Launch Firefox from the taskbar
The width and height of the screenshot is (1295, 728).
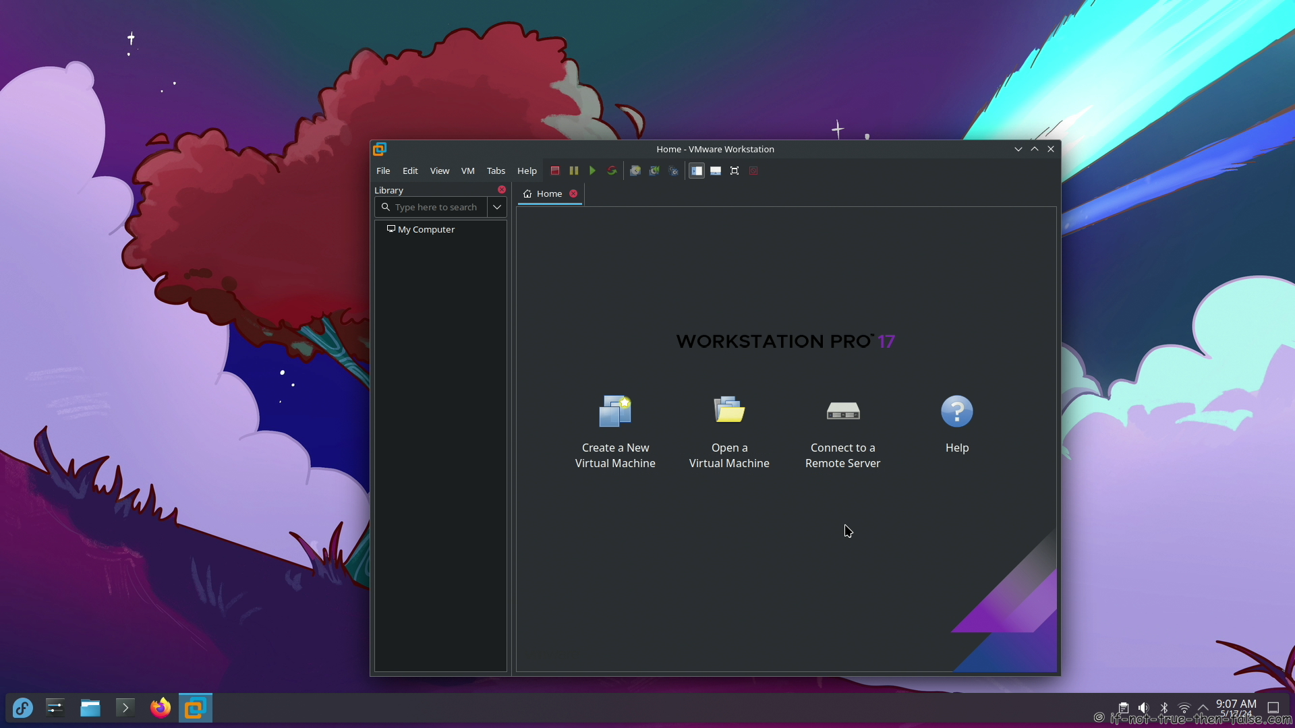161,708
